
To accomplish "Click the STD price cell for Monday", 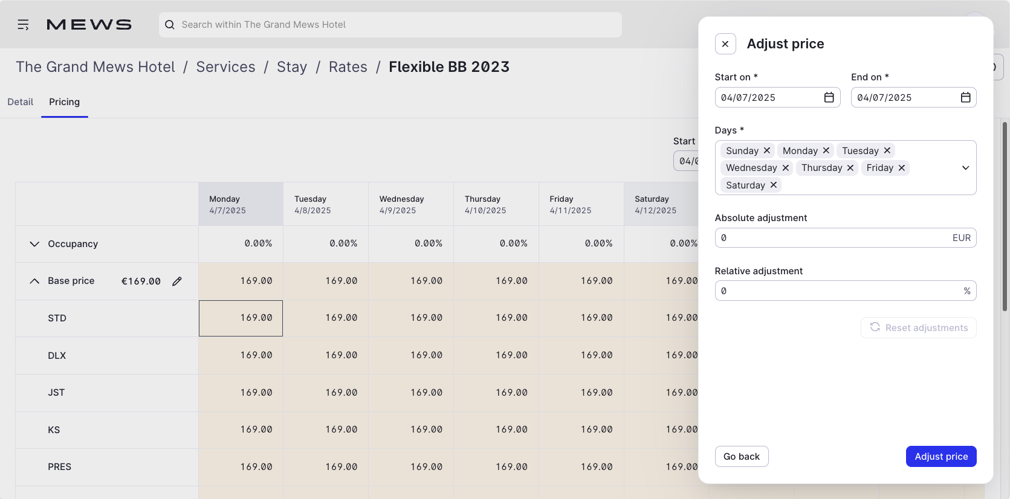I will tap(241, 318).
